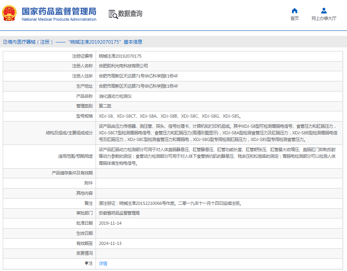This screenshot has height=271, width=347.
Task: Click approval date 2019-11-14
Action: click(110, 223)
